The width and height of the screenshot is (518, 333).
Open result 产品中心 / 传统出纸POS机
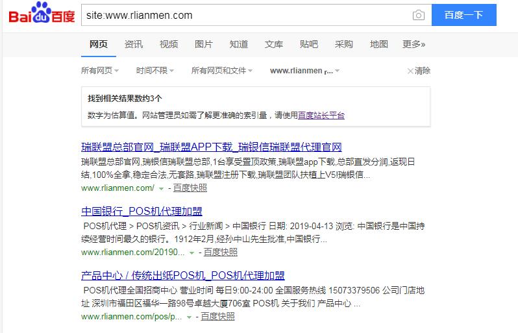click(x=182, y=275)
